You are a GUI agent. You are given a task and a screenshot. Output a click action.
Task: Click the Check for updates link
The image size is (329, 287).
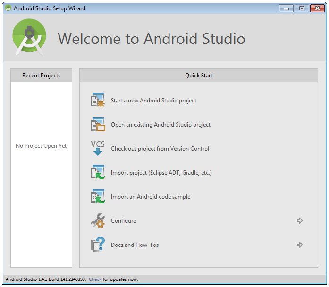pos(95,279)
